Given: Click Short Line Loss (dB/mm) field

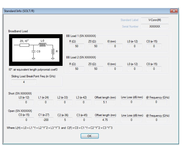Looking at the screenshot, I should [131, 102].
